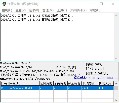Maximize the 逆天火龍01区 window
Viewport: 119px width, 103px height.
click(101, 4)
